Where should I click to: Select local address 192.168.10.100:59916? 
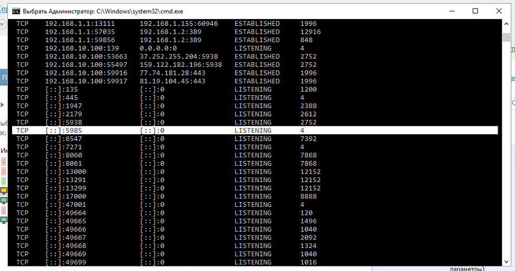(x=86, y=73)
